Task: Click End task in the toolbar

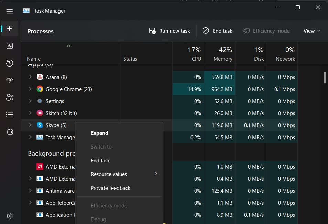Action: pyautogui.click(x=217, y=31)
